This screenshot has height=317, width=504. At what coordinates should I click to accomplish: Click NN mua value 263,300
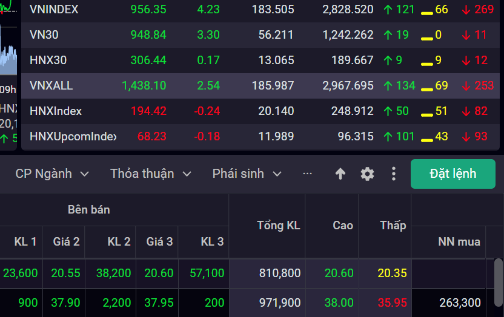point(460,303)
